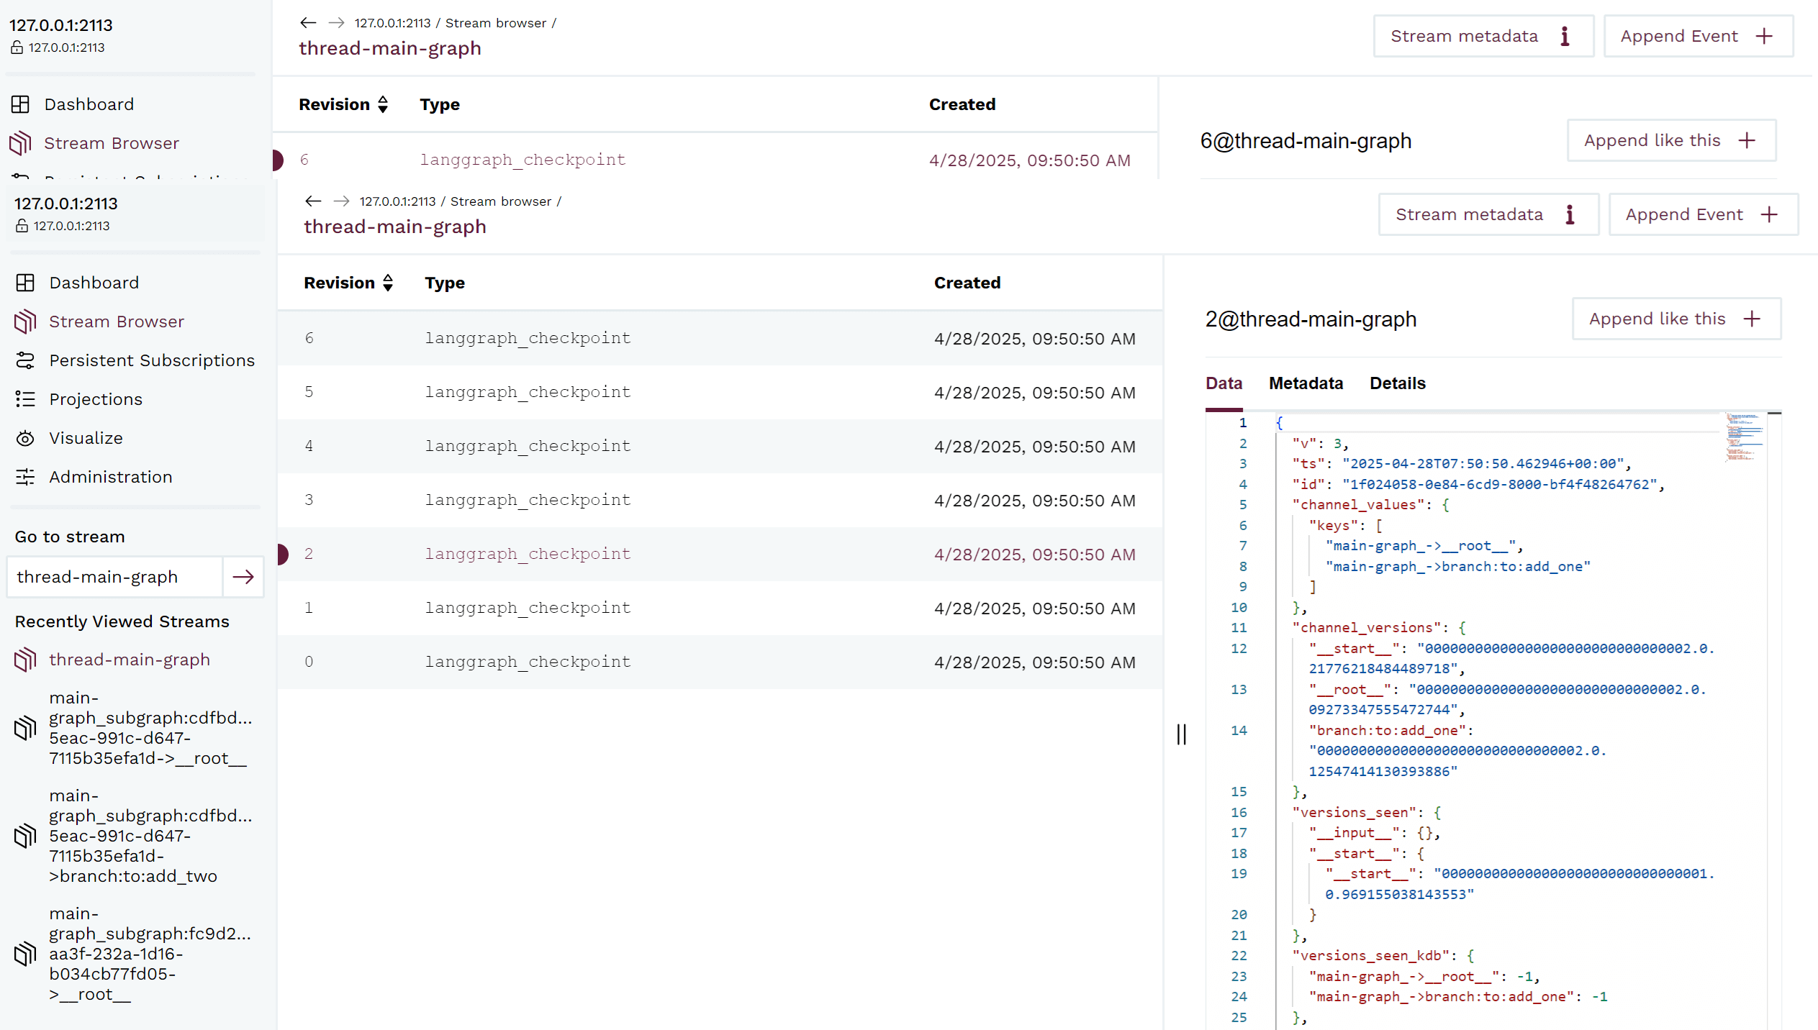Click the browser back arrow above thread-main-graph
The height and width of the screenshot is (1030, 1818).
pos(313,201)
